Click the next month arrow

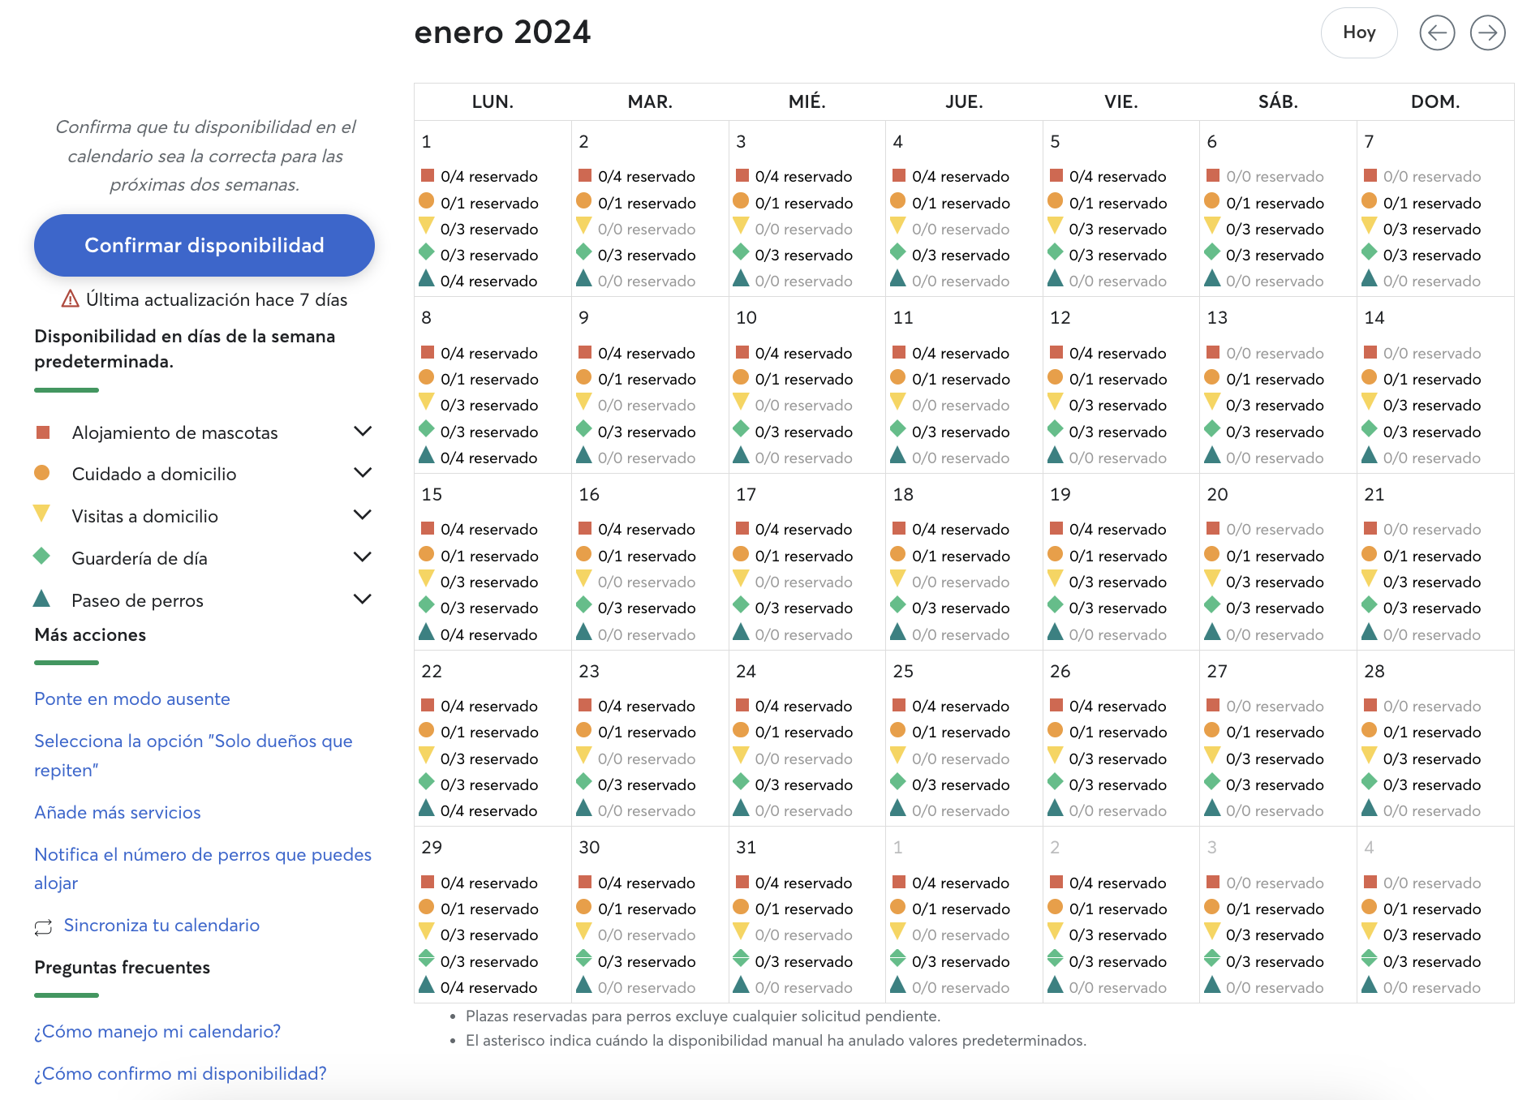(x=1488, y=32)
